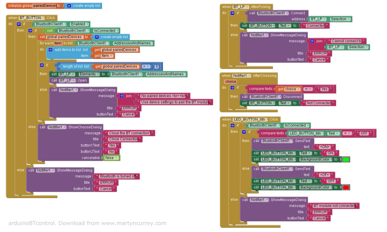Open BT_LP dropdown in when BT_LP.AfterPicking header

click(240, 7)
